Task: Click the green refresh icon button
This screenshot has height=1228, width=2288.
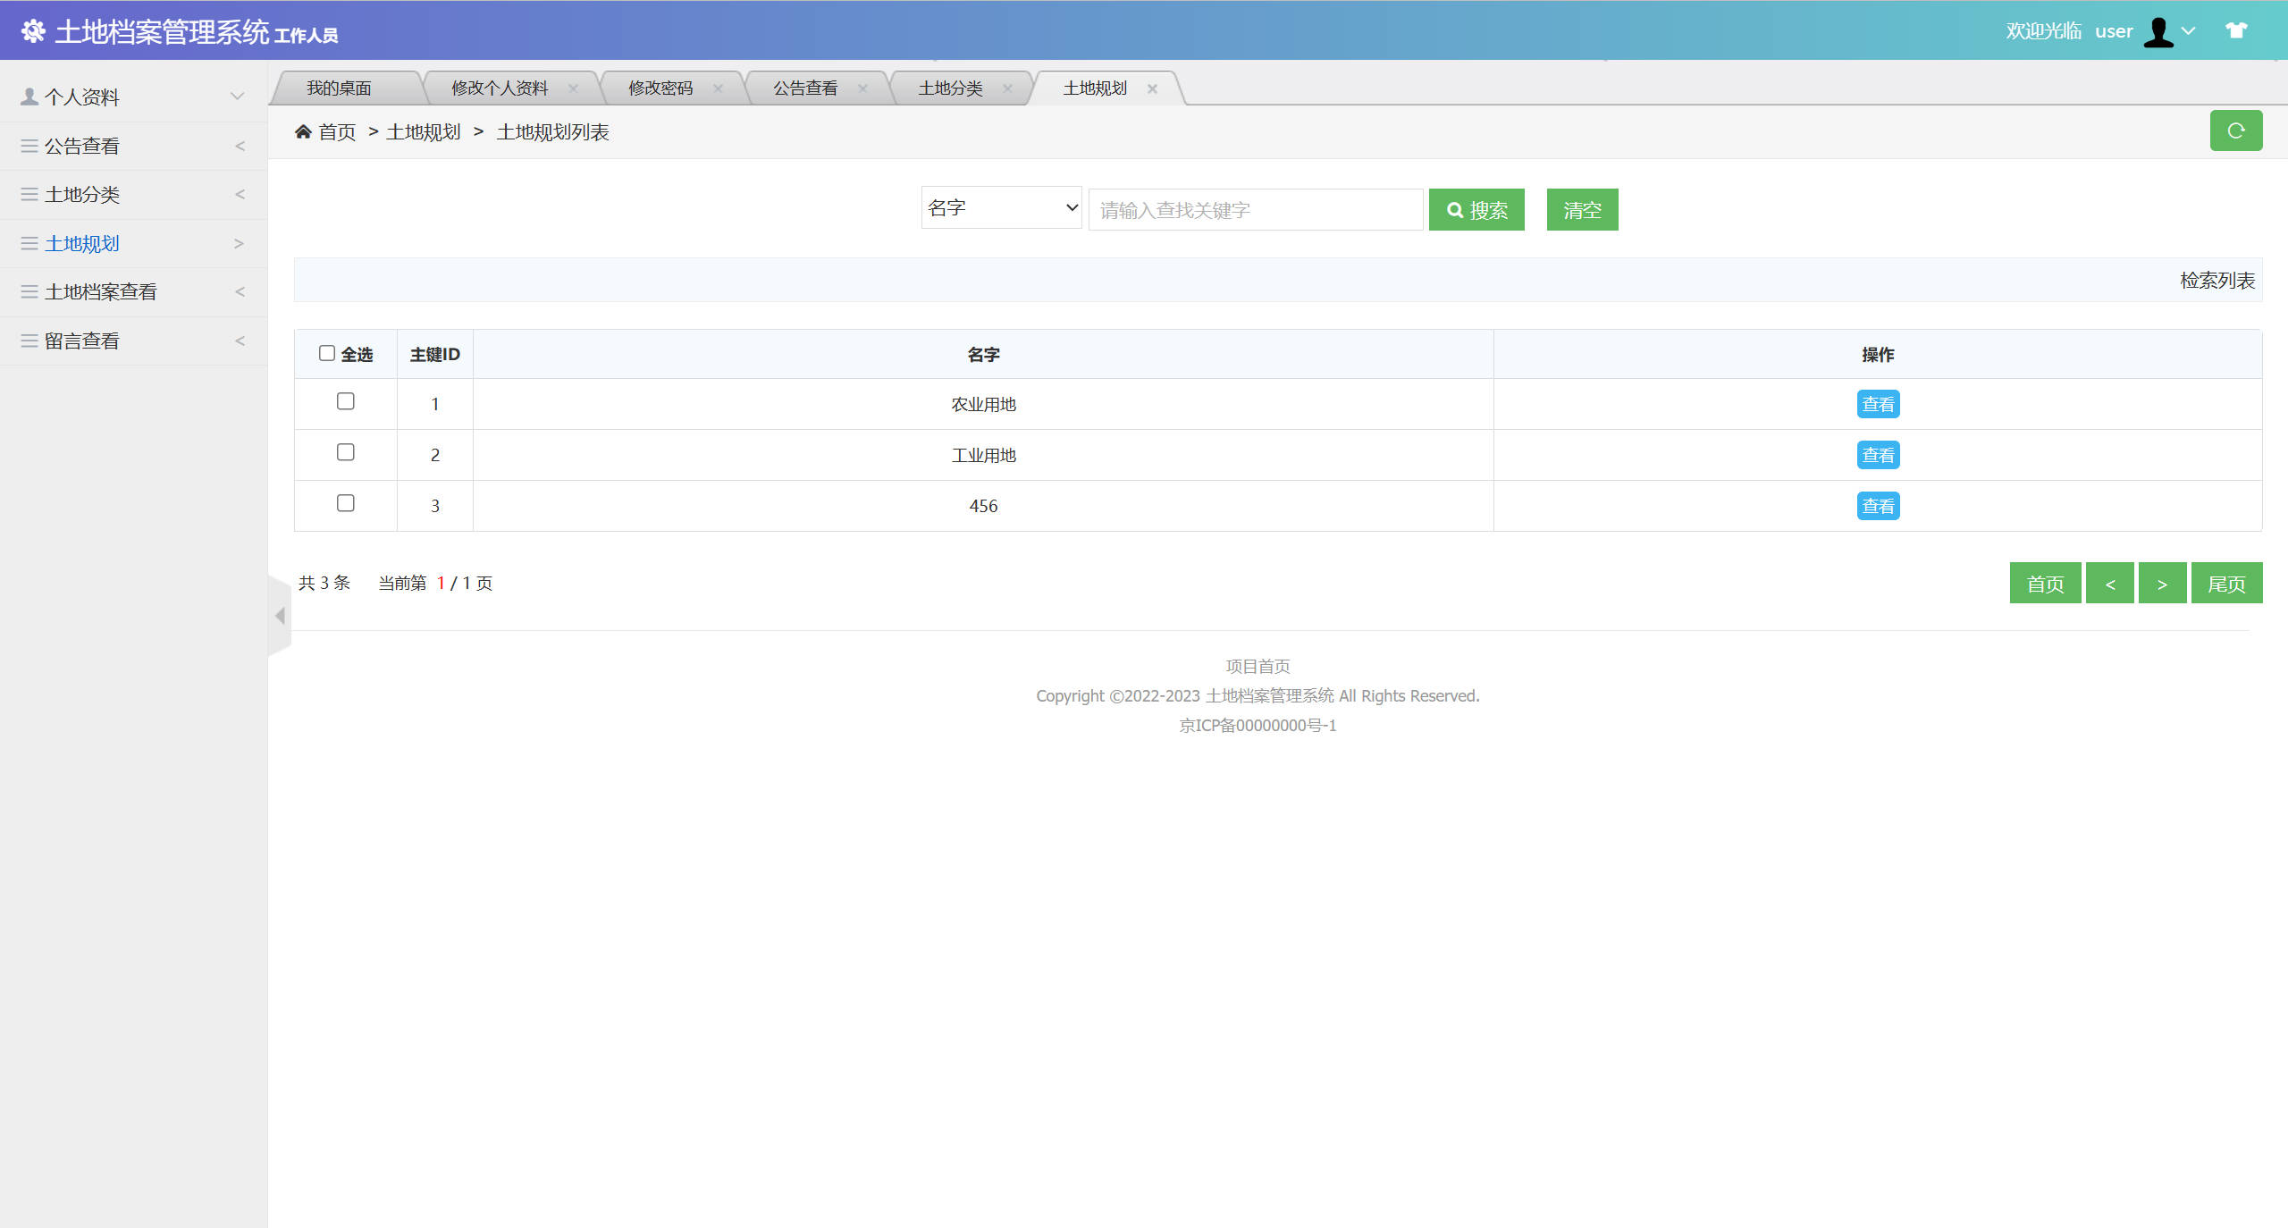Action: pyautogui.click(x=2235, y=130)
